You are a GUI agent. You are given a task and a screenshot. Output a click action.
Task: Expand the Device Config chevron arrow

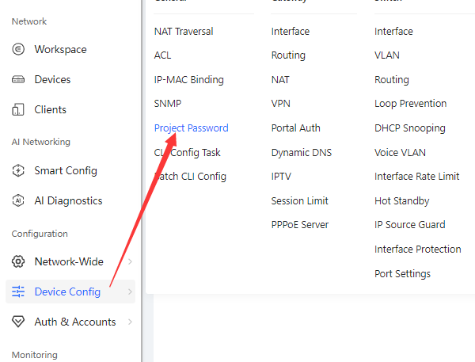pos(131,292)
